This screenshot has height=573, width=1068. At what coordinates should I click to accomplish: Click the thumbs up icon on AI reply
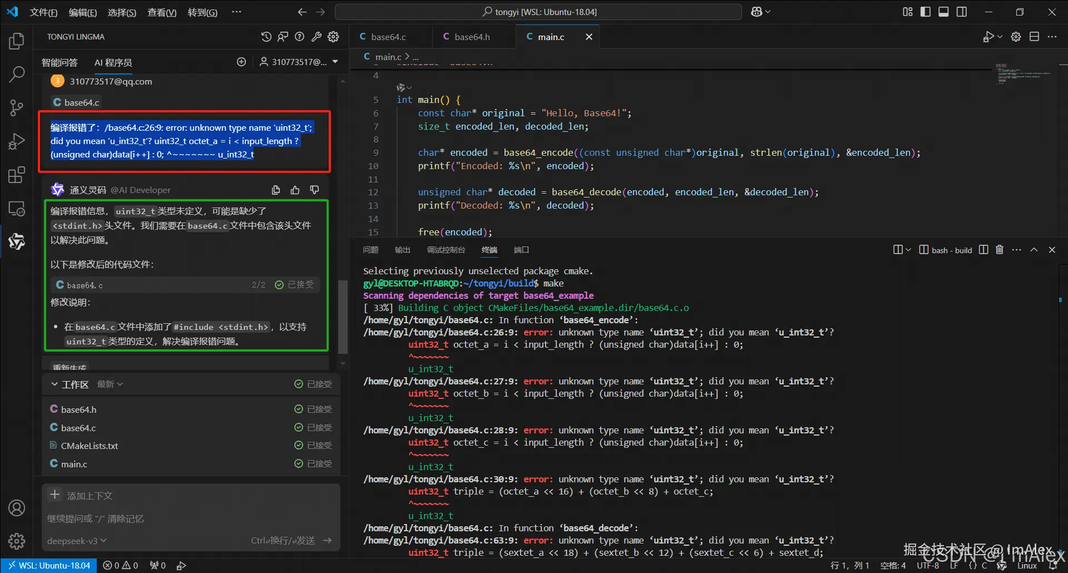295,190
